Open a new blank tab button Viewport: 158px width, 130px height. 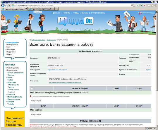click(57, 9)
